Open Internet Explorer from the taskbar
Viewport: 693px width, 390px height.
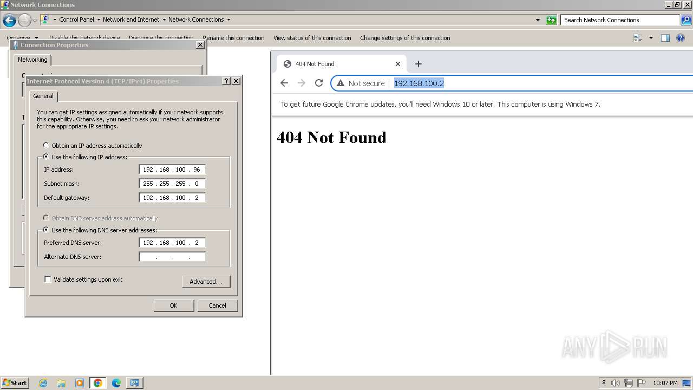pos(43,383)
